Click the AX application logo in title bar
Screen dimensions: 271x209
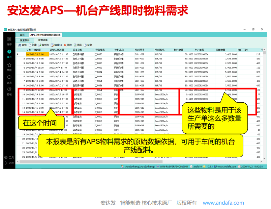click(5, 29)
